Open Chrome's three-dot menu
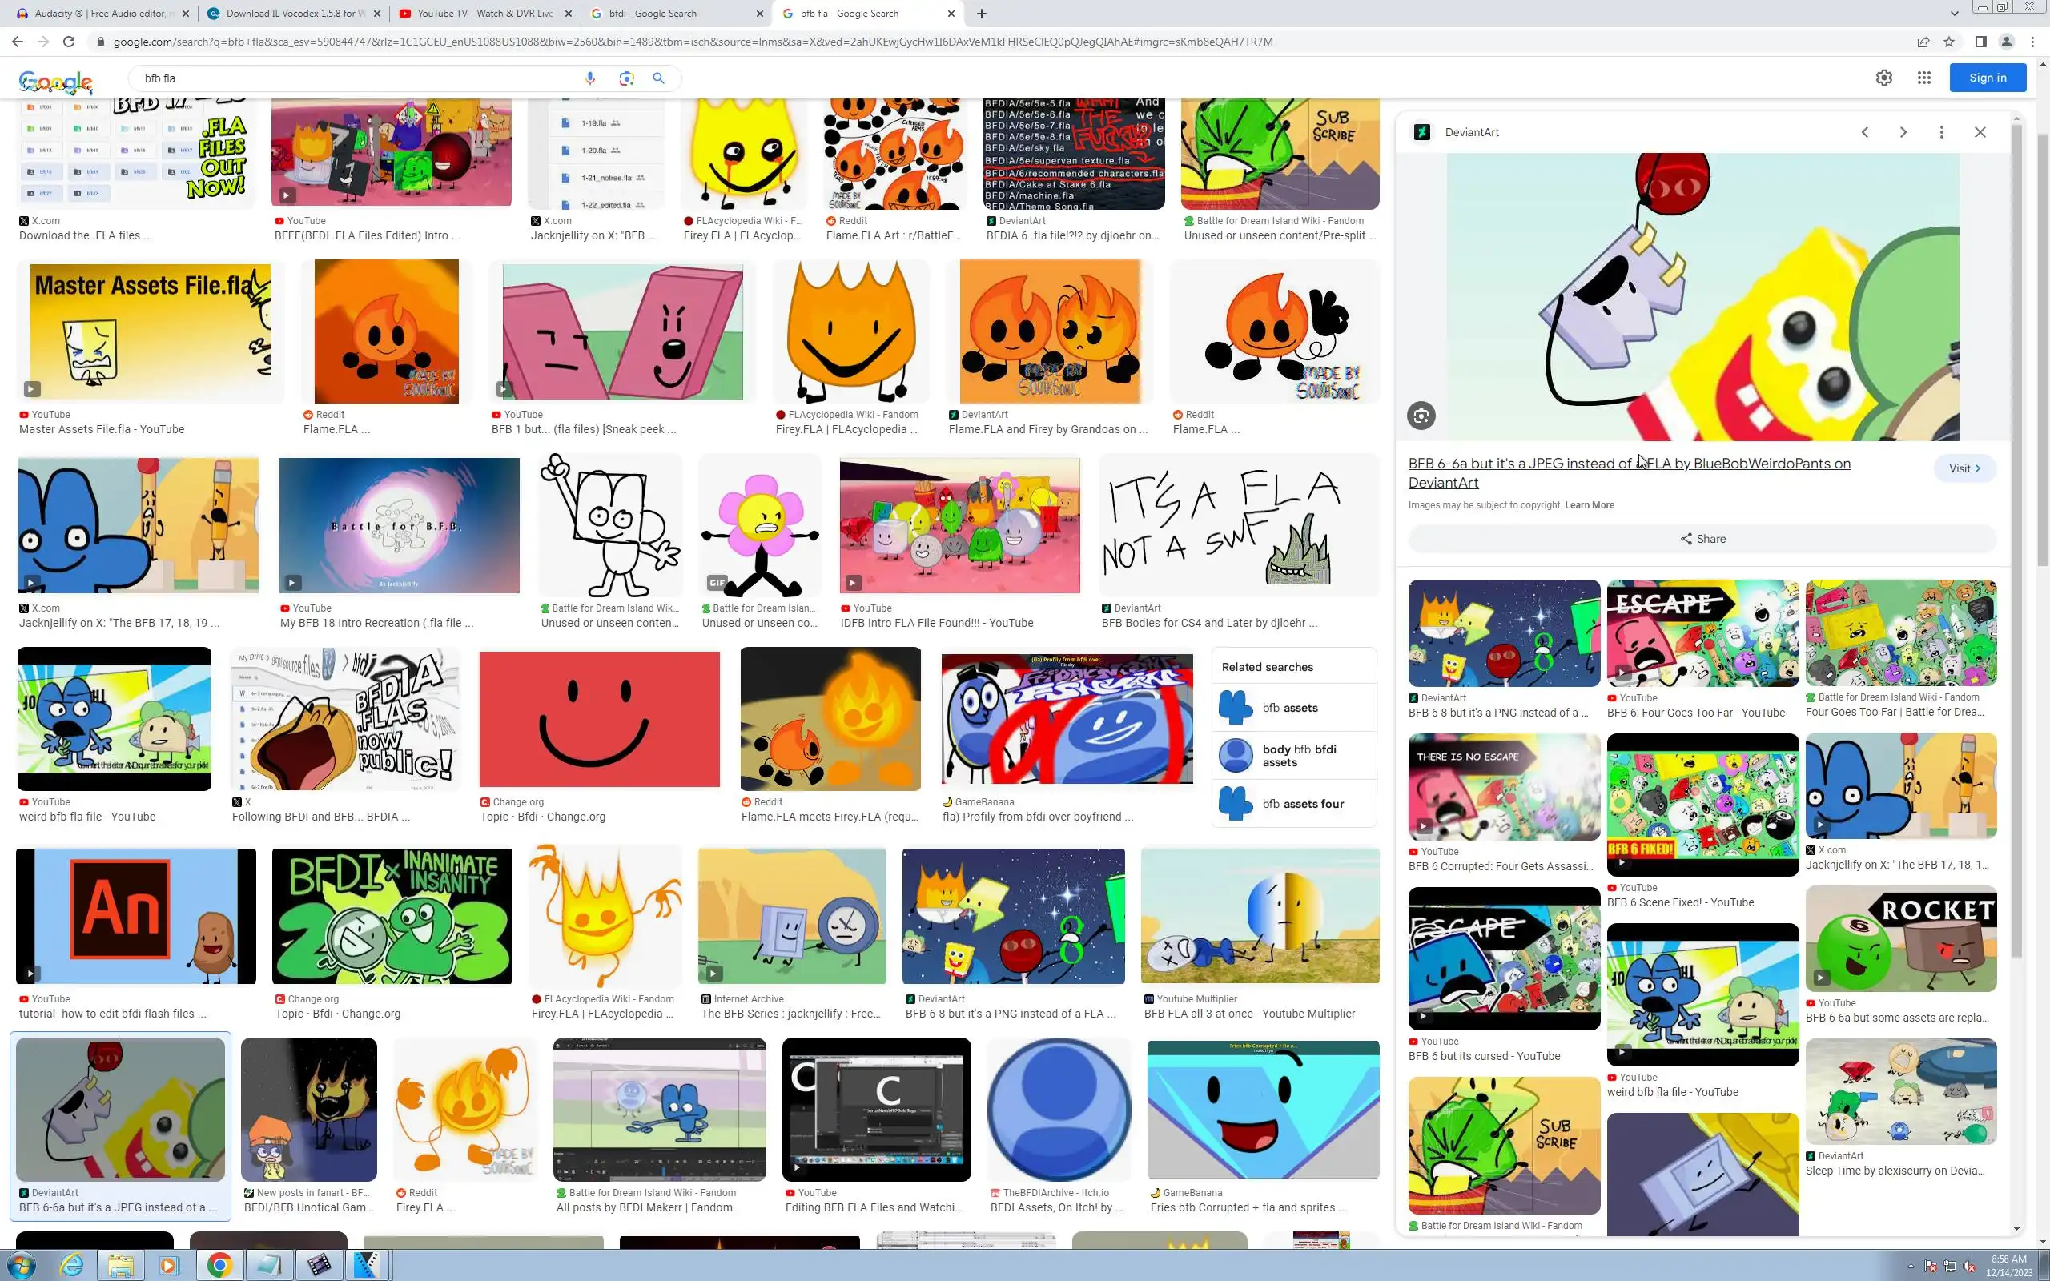The width and height of the screenshot is (2050, 1281). click(x=2032, y=42)
